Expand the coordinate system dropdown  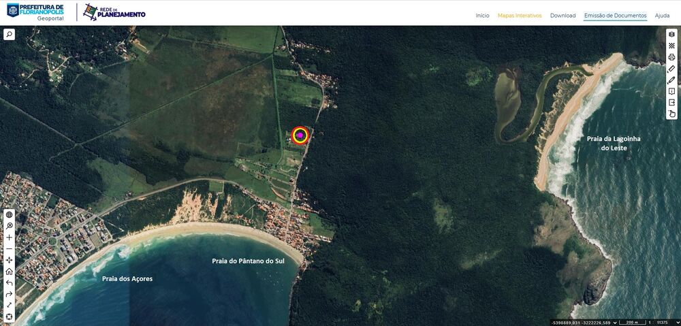616,322
